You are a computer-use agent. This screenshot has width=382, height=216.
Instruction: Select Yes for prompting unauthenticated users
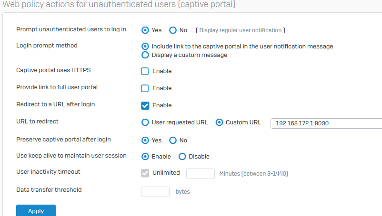[x=145, y=30]
